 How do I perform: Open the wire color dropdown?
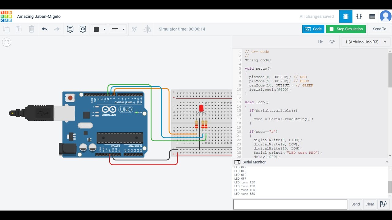tap(104, 29)
